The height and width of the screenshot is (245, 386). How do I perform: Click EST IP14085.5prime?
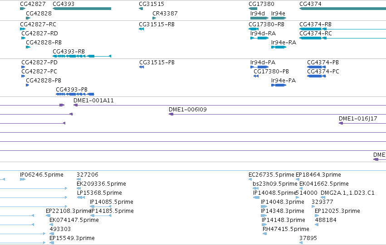coord(112,202)
